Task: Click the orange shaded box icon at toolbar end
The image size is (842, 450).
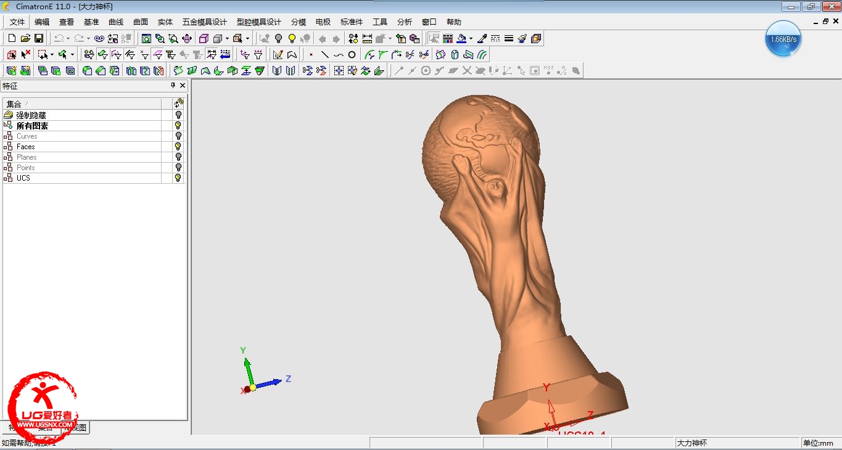Action: 535,38
